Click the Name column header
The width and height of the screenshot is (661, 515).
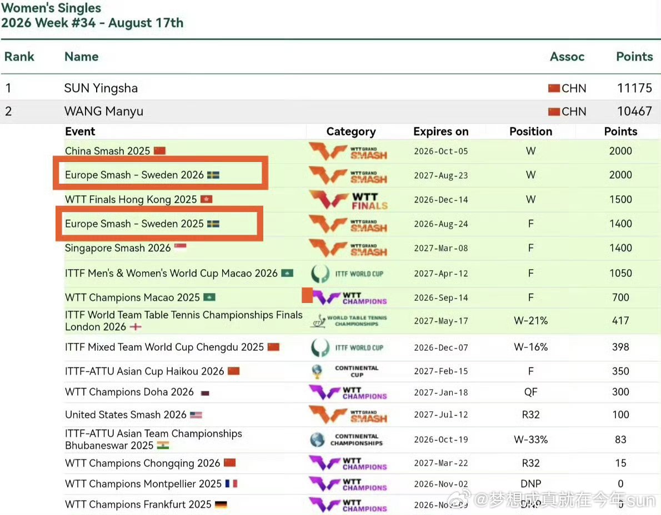[x=81, y=57]
